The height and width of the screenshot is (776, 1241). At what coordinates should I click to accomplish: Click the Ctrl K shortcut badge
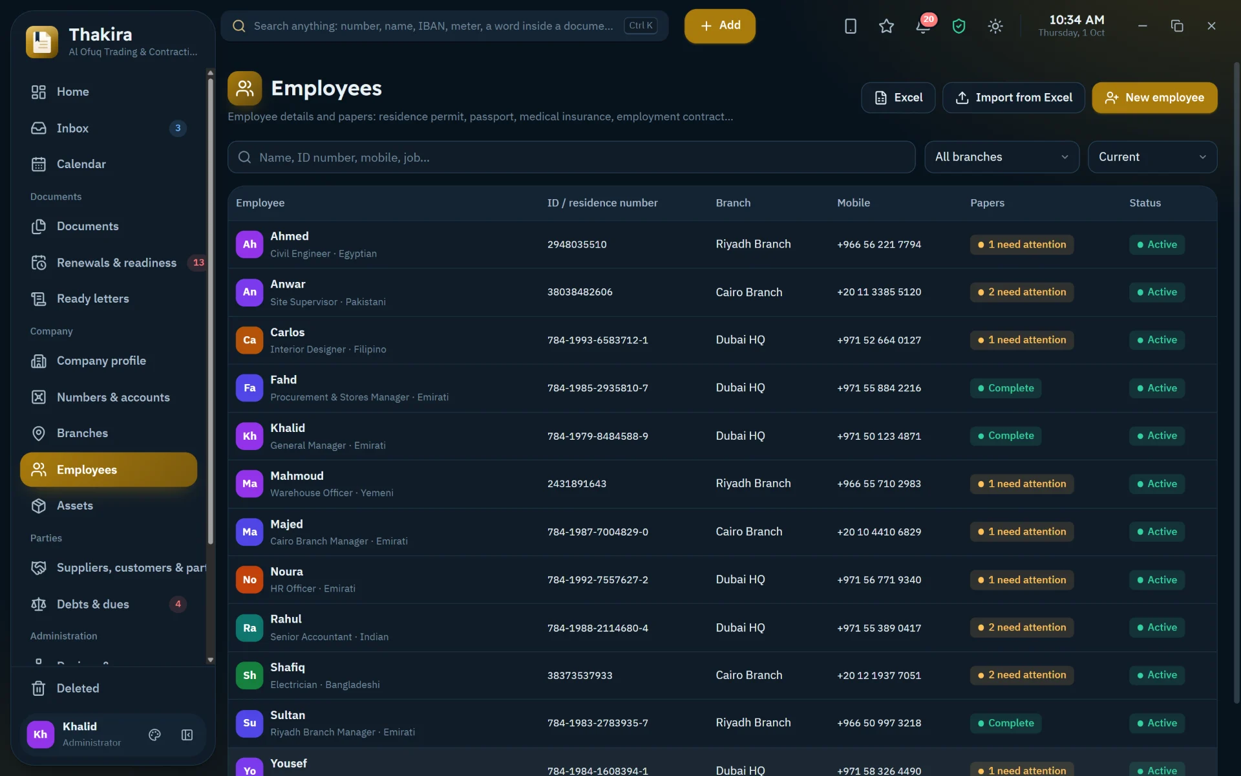tap(641, 26)
